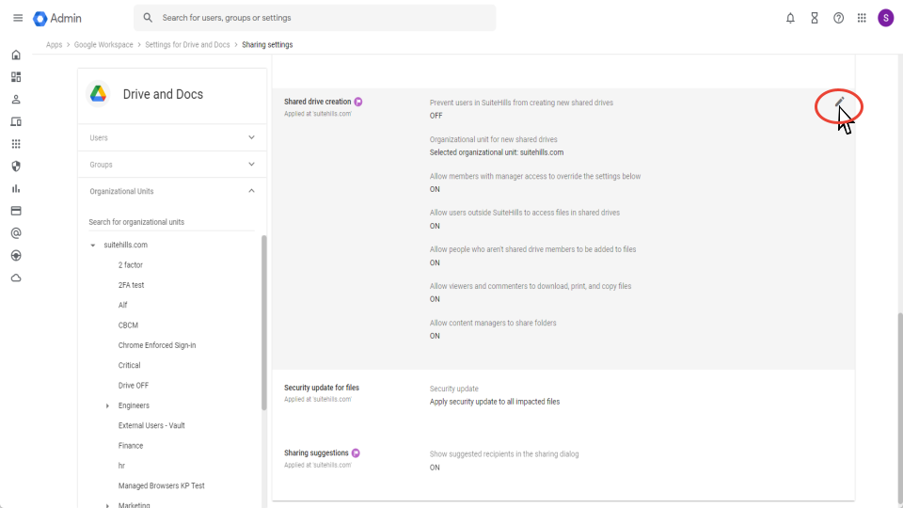
Task: Expand the Engineers organizational unit
Action: point(107,406)
